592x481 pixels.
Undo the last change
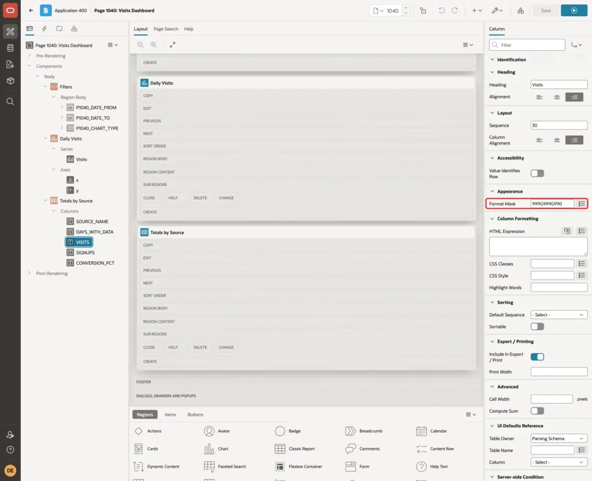pos(442,10)
